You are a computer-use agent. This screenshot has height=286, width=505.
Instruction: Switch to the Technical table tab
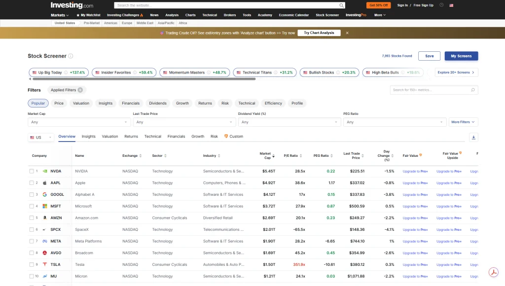point(153,137)
